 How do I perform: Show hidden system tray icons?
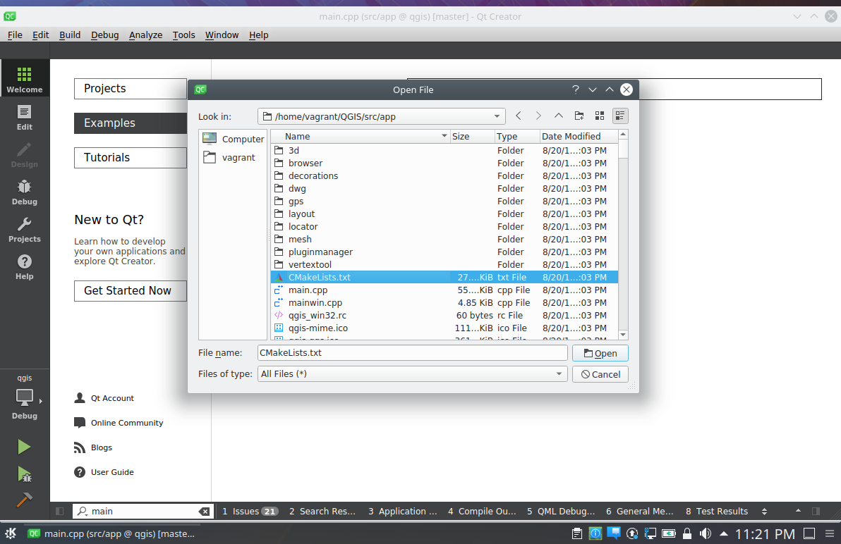724,533
